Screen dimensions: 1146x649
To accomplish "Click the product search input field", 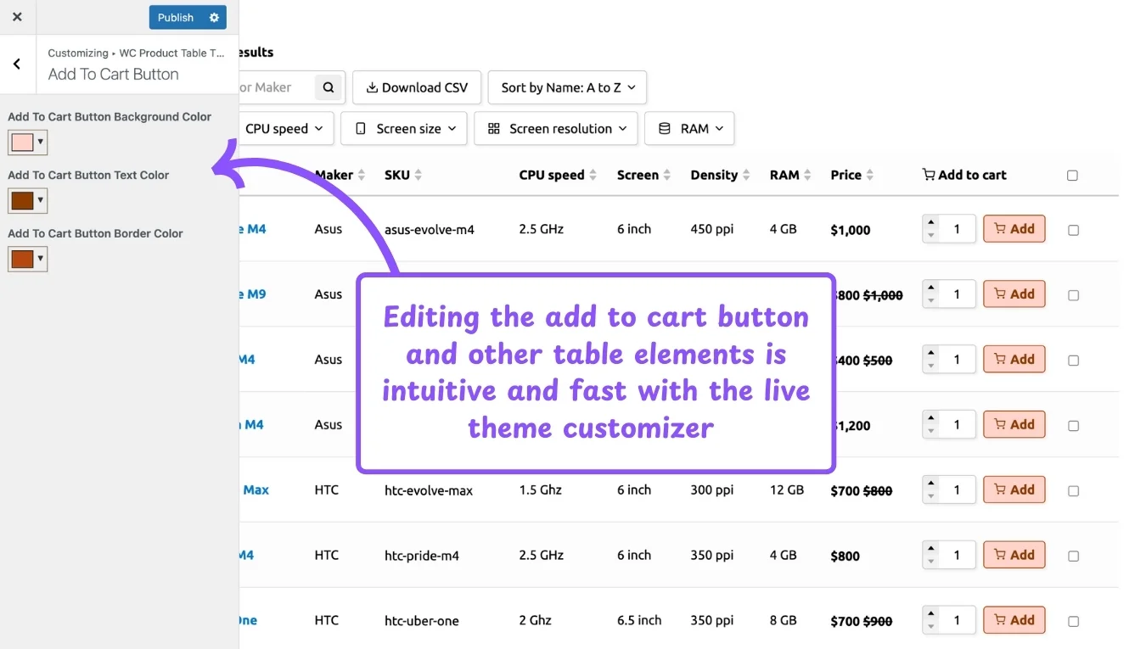I will click(277, 87).
